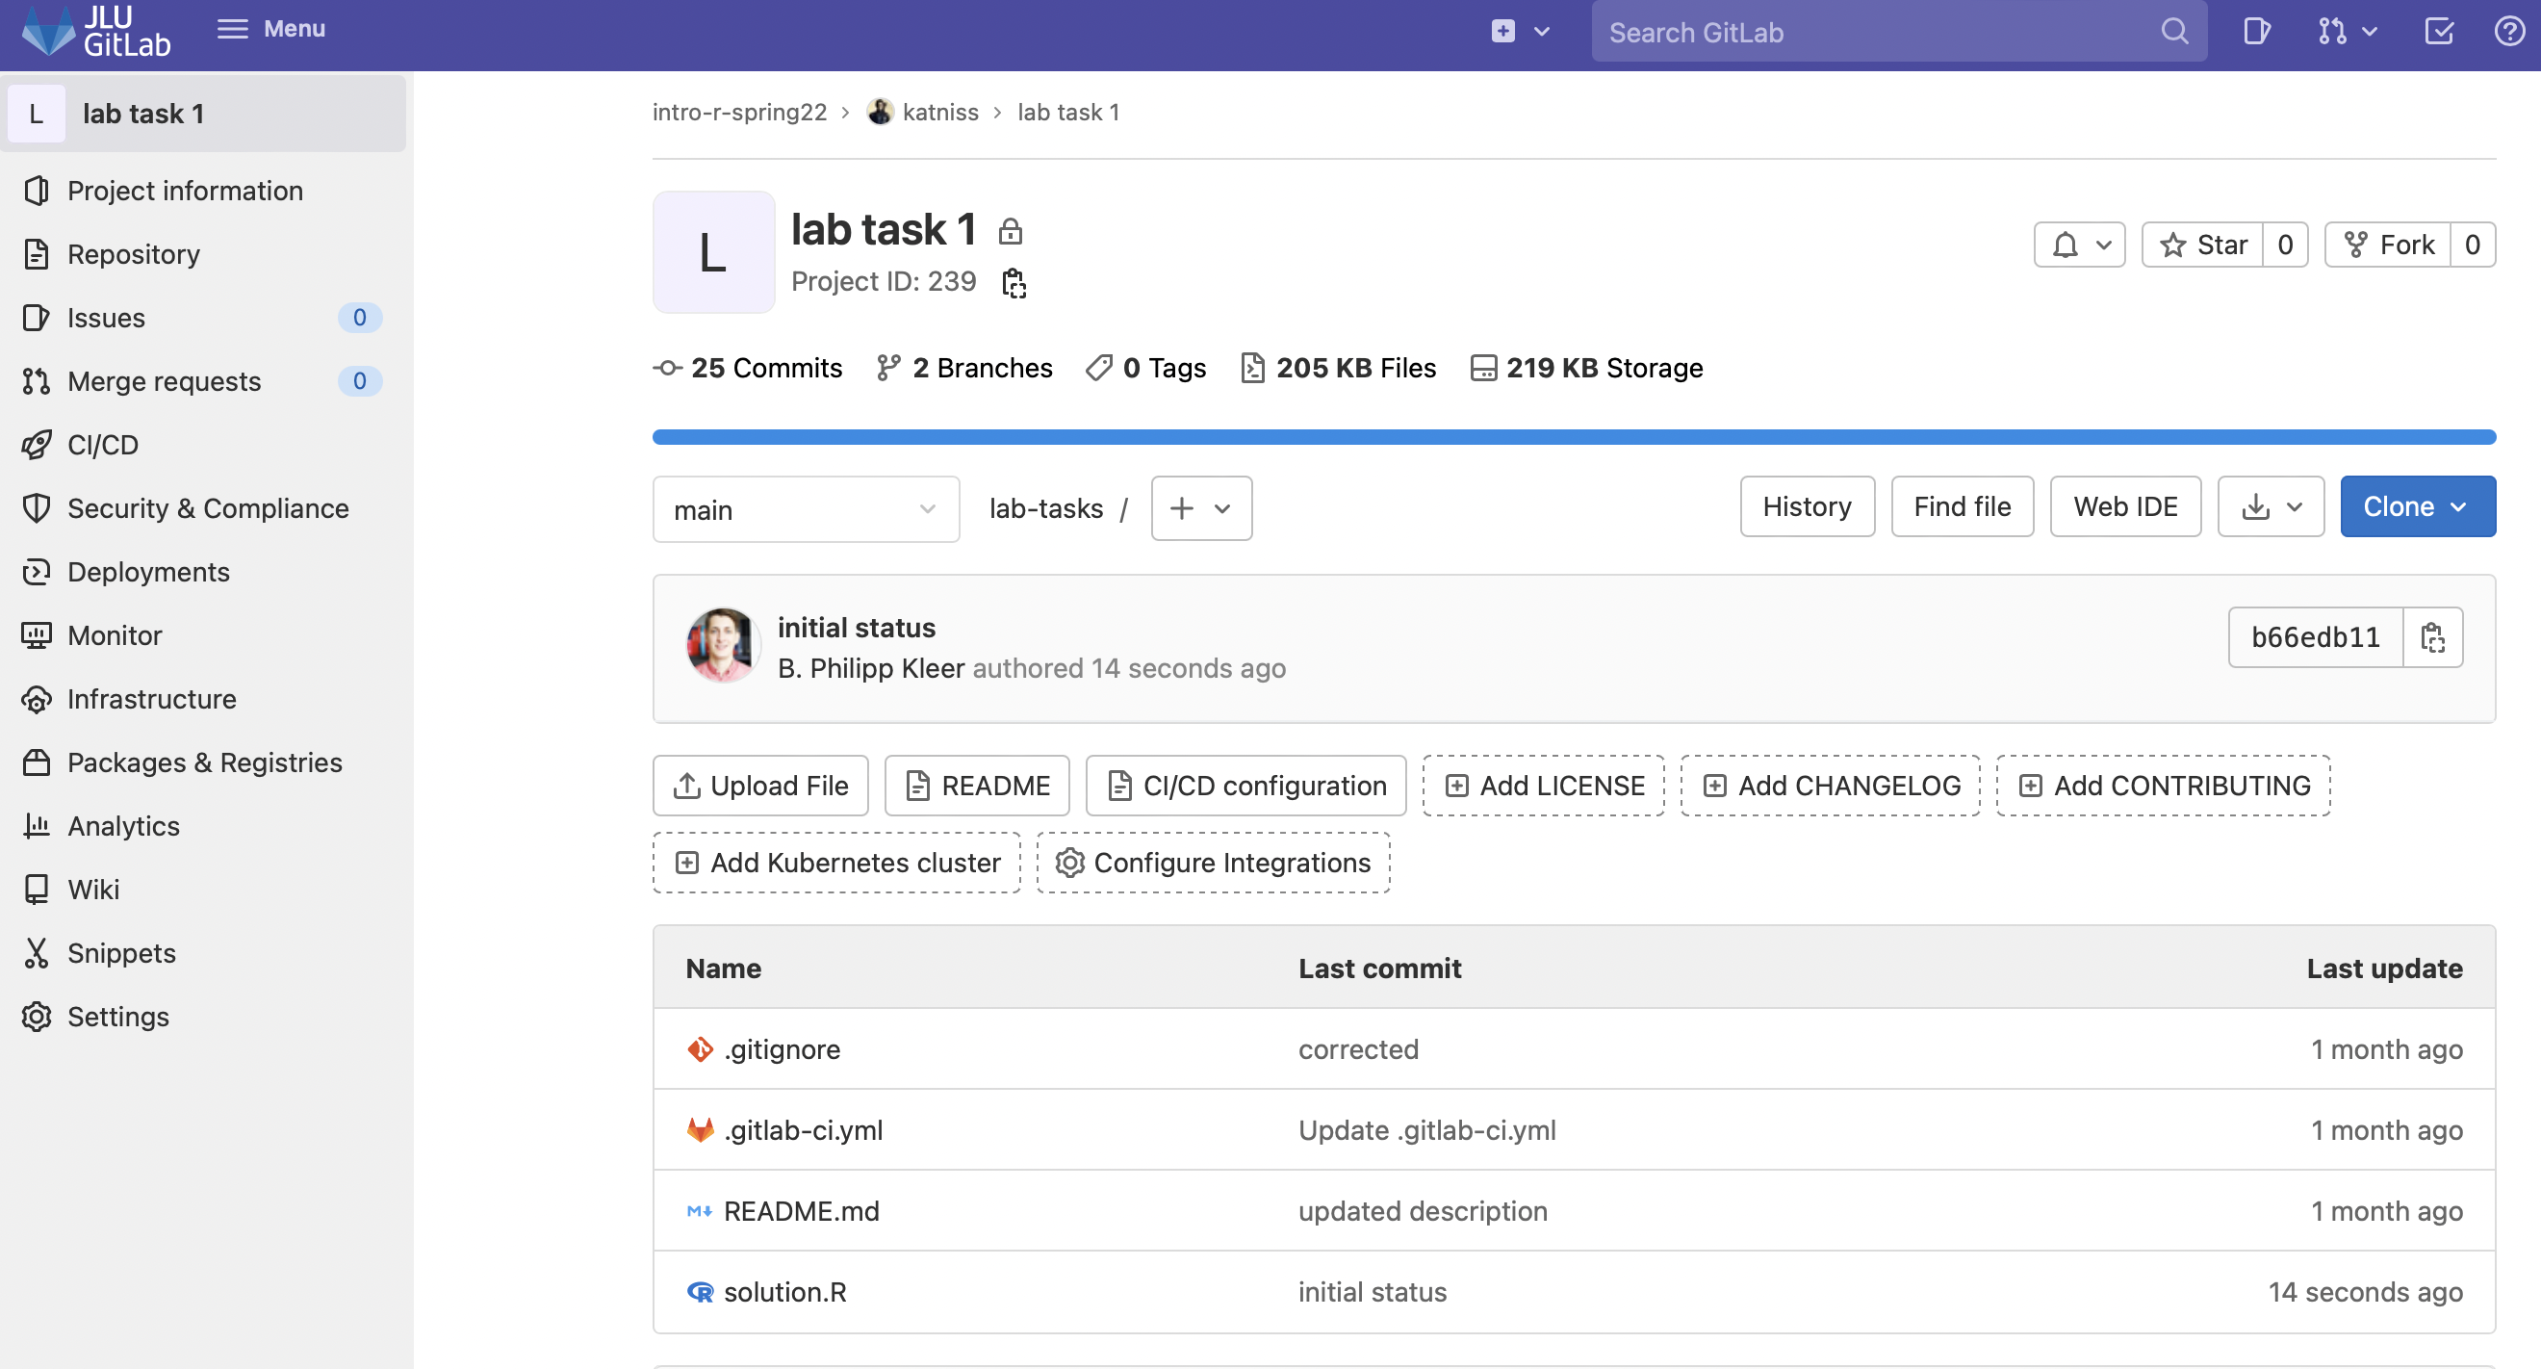2541x1369 pixels.
Task: Open Snippets in the sidebar
Action: click(121, 953)
